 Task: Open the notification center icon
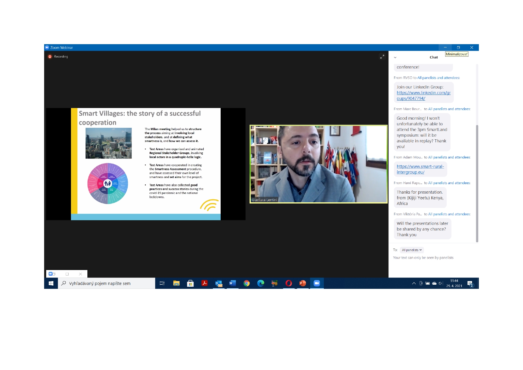coord(470,283)
